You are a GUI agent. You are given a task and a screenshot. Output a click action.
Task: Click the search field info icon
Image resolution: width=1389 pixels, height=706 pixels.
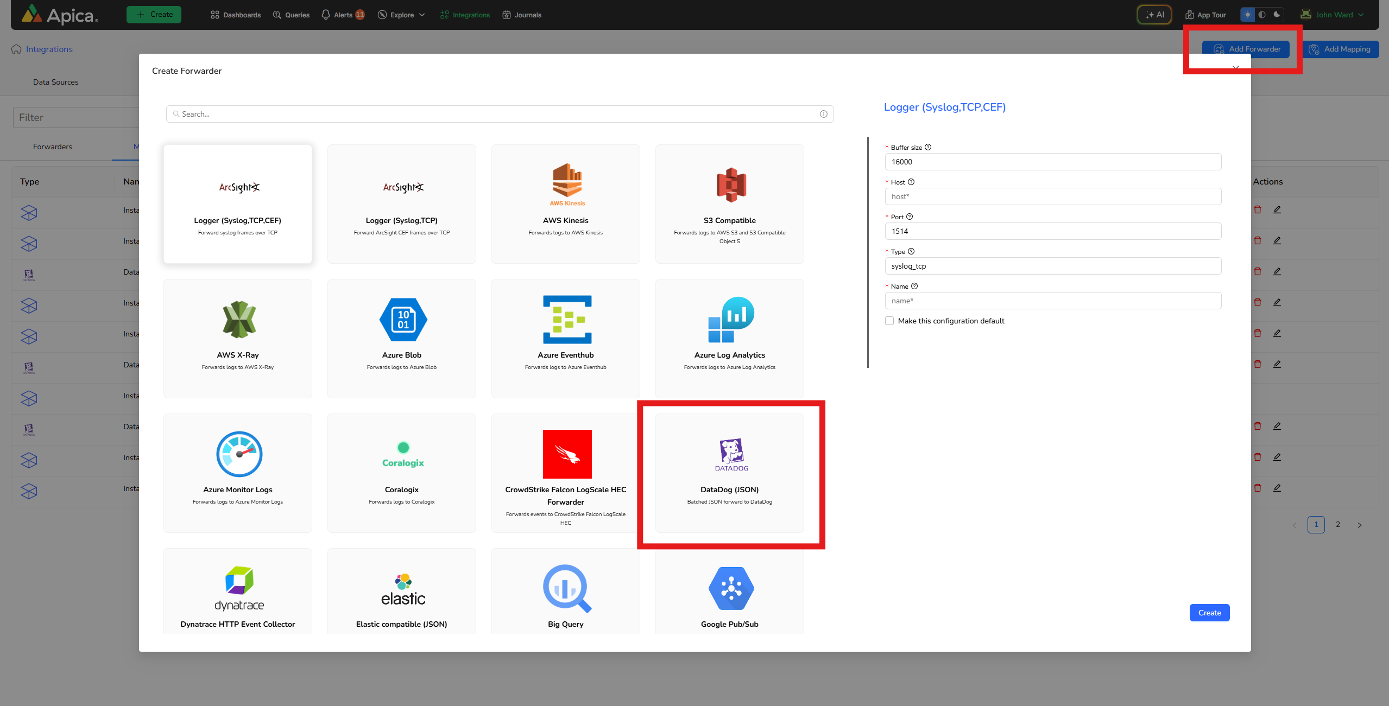(x=823, y=114)
